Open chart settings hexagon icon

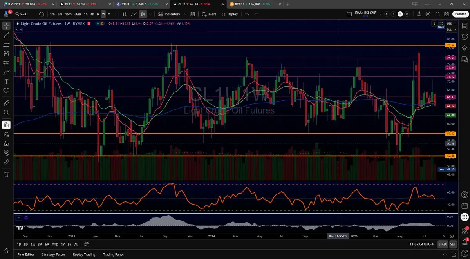(x=428, y=14)
